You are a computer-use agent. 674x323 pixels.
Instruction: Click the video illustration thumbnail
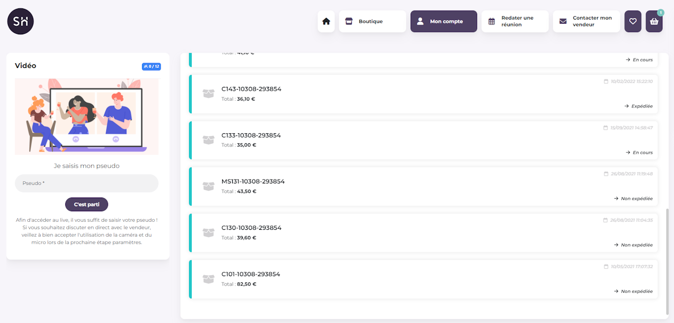click(86, 116)
